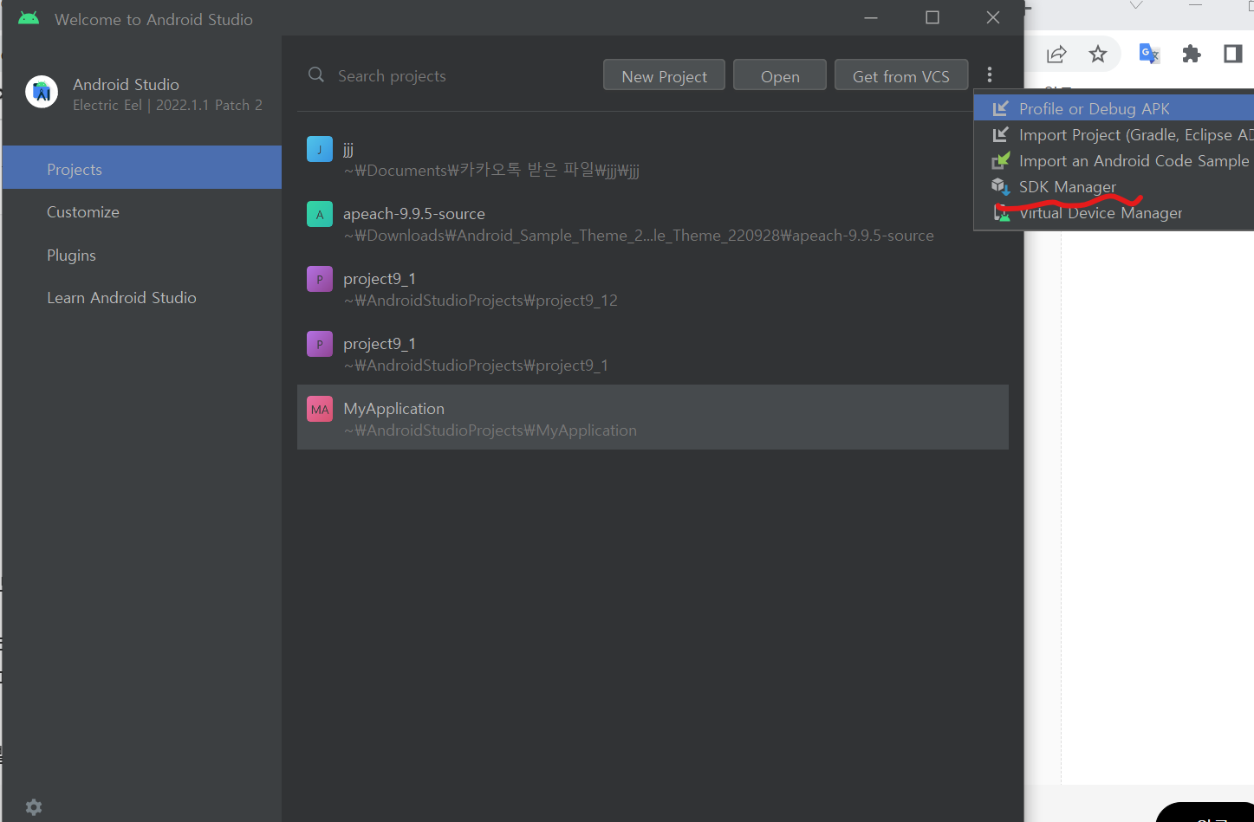The image size is (1254, 822).
Task: Click the Open button
Action: (x=780, y=75)
